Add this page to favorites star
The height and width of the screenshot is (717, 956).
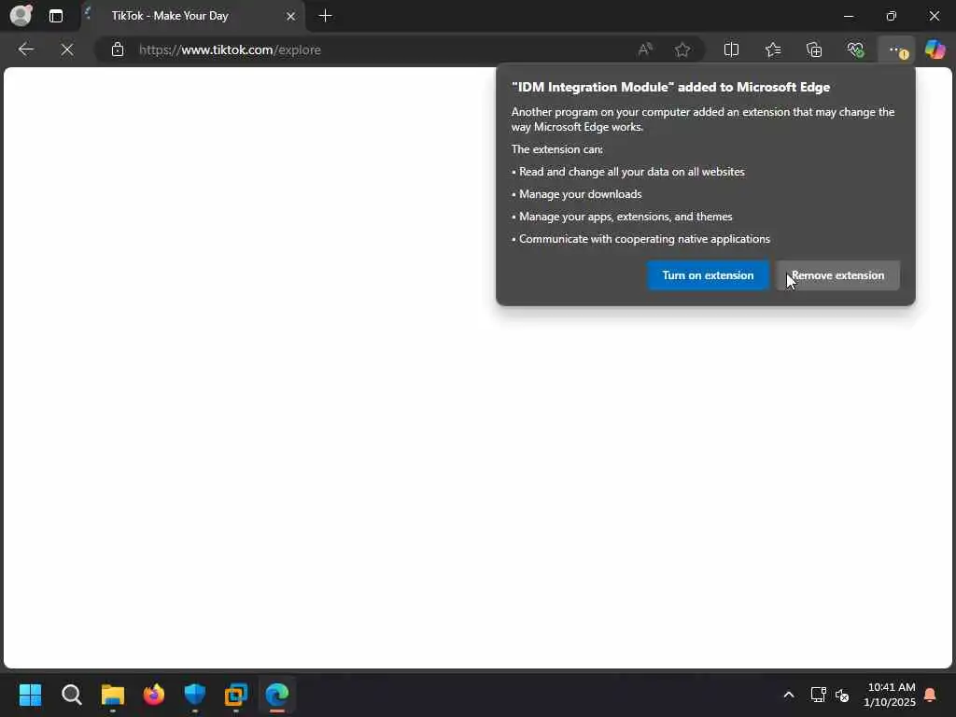tap(682, 49)
